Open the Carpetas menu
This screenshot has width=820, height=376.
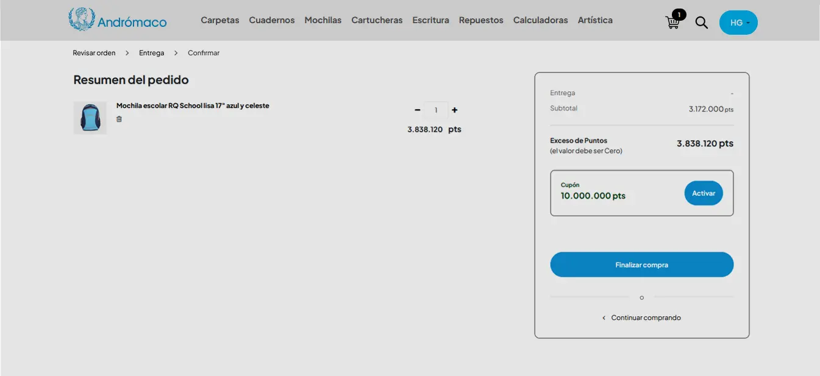point(219,20)
